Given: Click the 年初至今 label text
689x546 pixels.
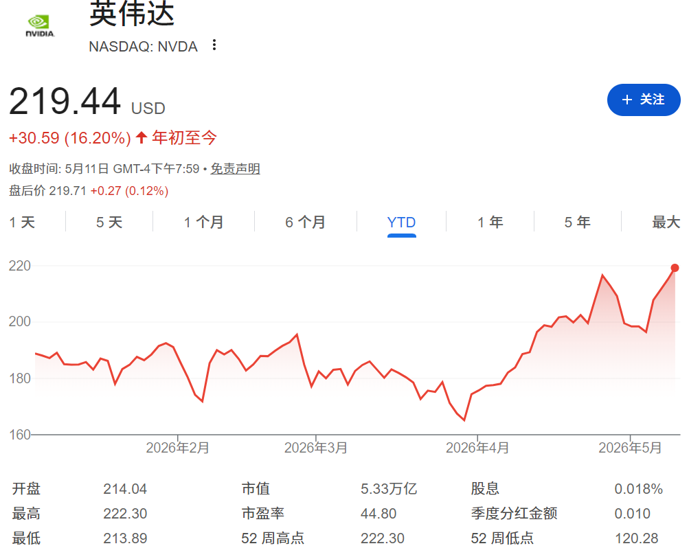Looking at the screenshot, I should [185, 138].
